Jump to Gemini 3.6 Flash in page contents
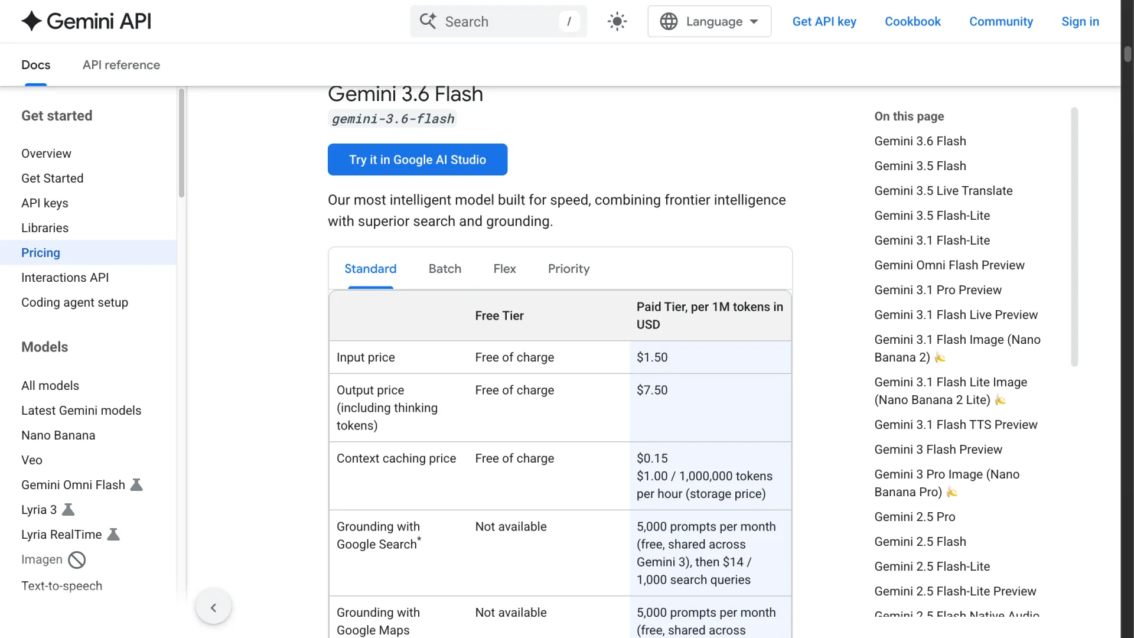This screenshot has height=638, width=1134. [x=920, y=141]
